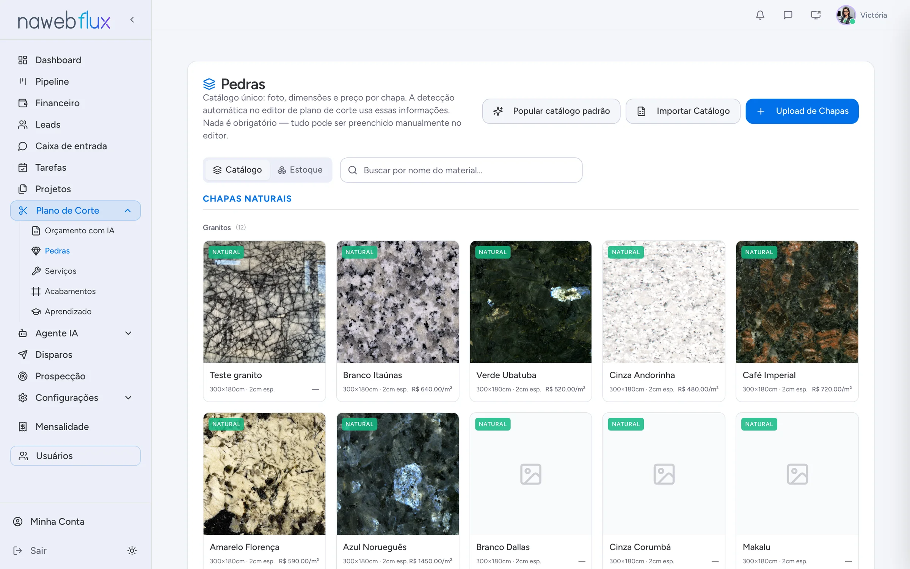Focus the Buscar por nome do material field
Viewport: 910px width, 569px height.
pyautogui.click(x=461, y=170)
